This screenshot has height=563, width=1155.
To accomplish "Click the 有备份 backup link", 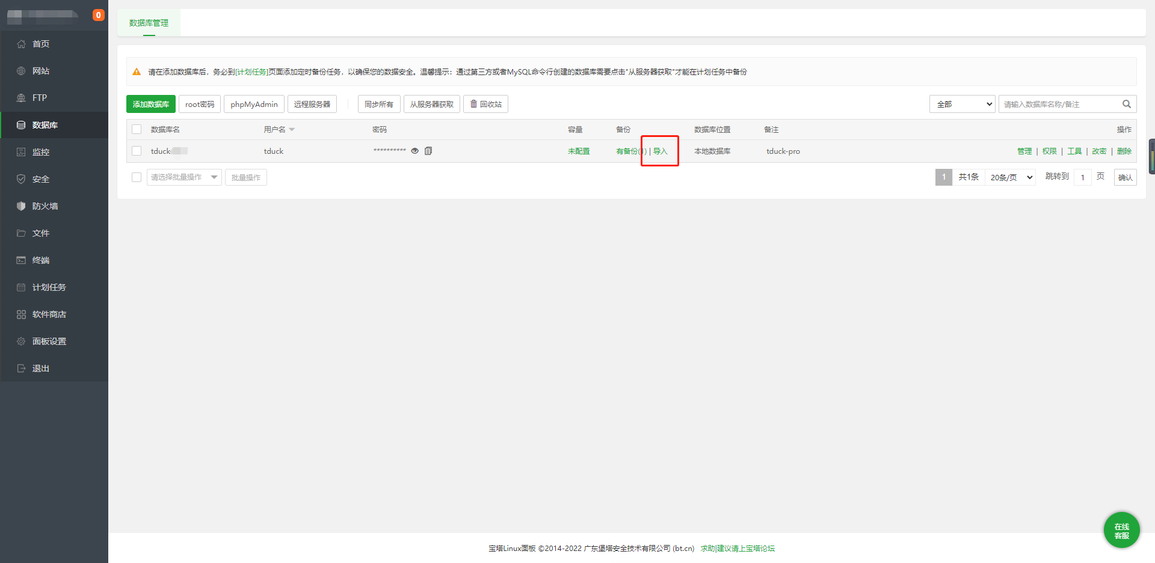I will pos(631,151).
